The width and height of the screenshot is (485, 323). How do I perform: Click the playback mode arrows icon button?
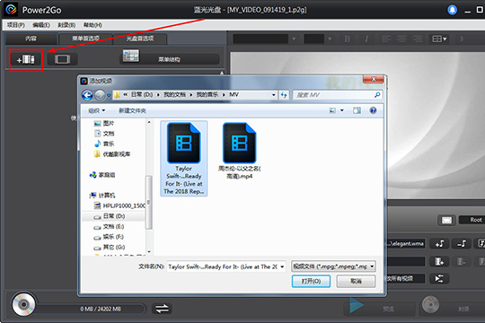click(439, 279)
